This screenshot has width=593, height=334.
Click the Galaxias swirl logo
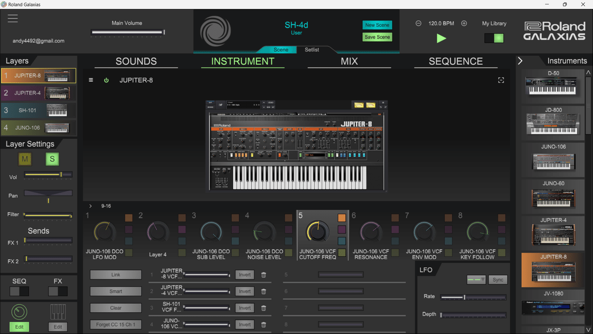215,31
